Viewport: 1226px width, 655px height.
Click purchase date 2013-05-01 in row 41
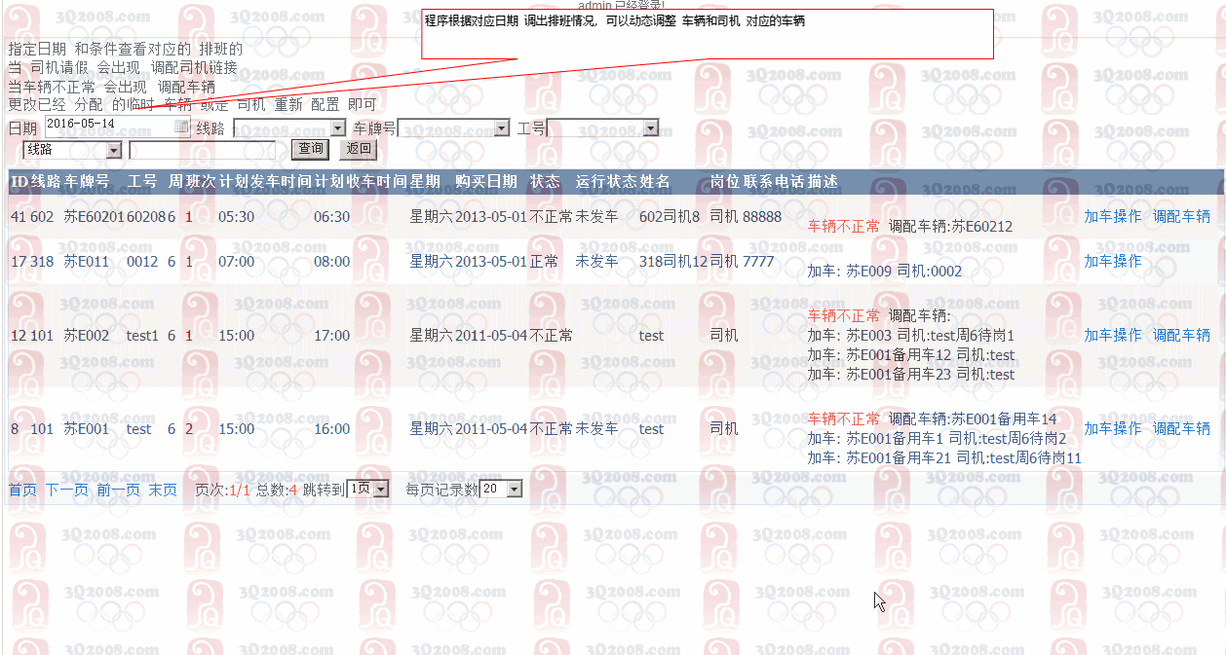coord(491,216)
